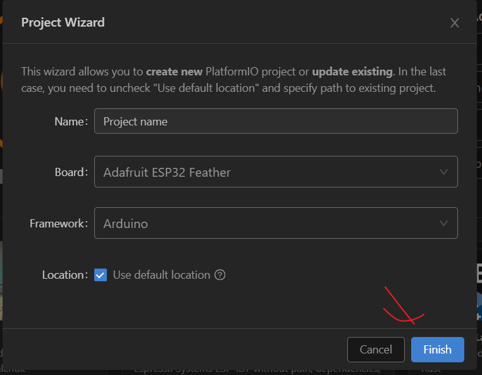Image resolution: width=482 pixels, height=375 pixels.
Task: Click the "Name:" field label
Action: pos(71,121)
